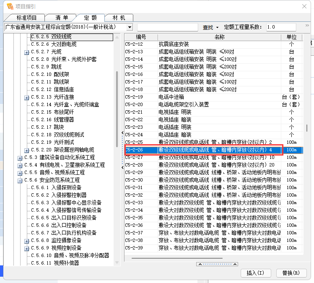The height and width of the screenshot is (283, 314).
Task: Click the 名称 column header
Action: tap(219, 37)
